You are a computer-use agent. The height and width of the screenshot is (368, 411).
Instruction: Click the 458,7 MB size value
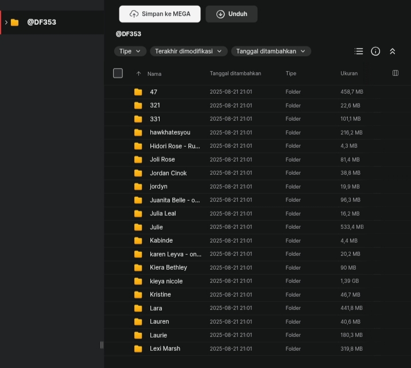click(352, 92)
